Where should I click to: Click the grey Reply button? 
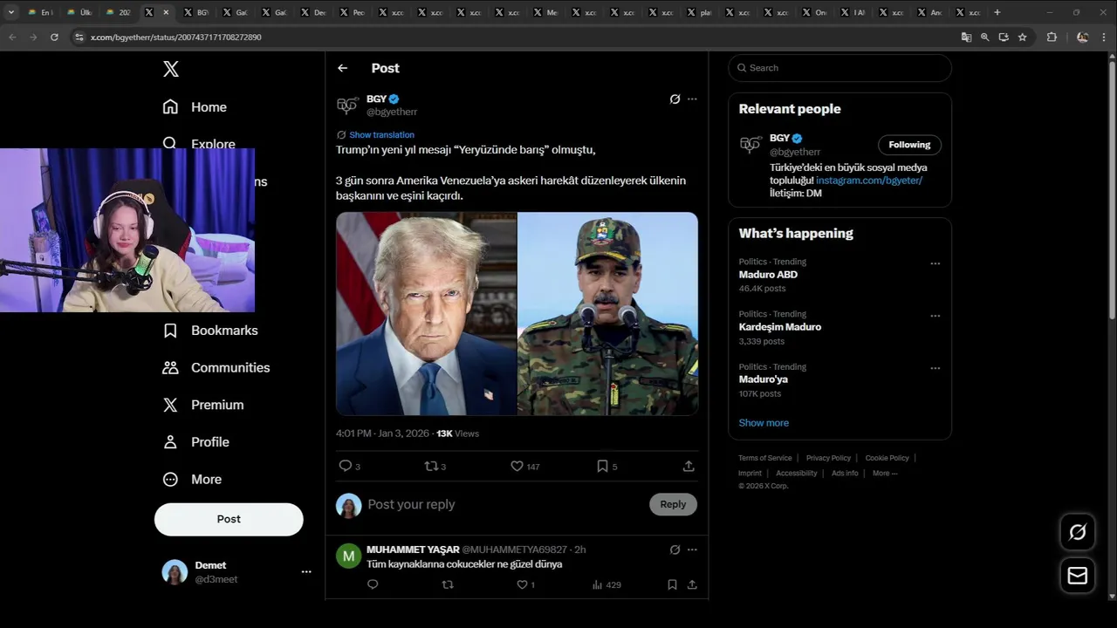(x=673, y=504)
